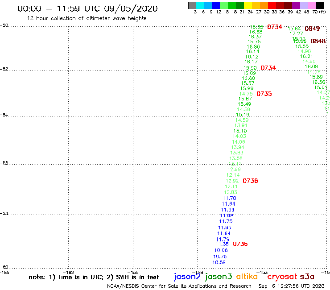This screenshot has height=290, width=330.
Task: Click the wave height value '12.99'
Action: (234, 170)
